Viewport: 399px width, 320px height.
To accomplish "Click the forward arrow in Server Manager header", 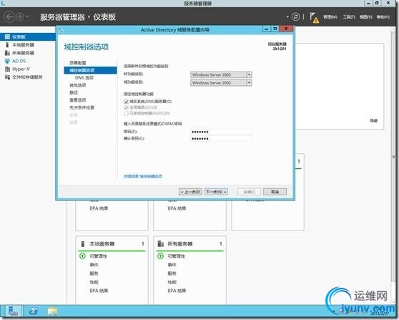I will 19,17.
